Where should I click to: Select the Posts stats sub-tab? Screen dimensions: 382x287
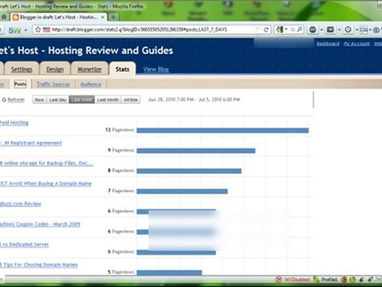tap(20, 84)
